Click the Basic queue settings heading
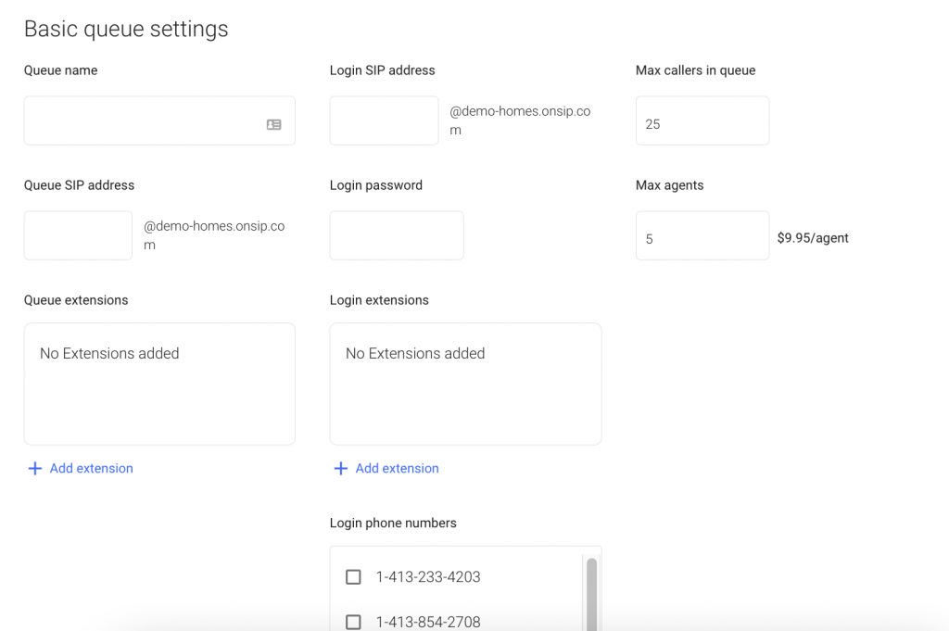 pos(126,29)
